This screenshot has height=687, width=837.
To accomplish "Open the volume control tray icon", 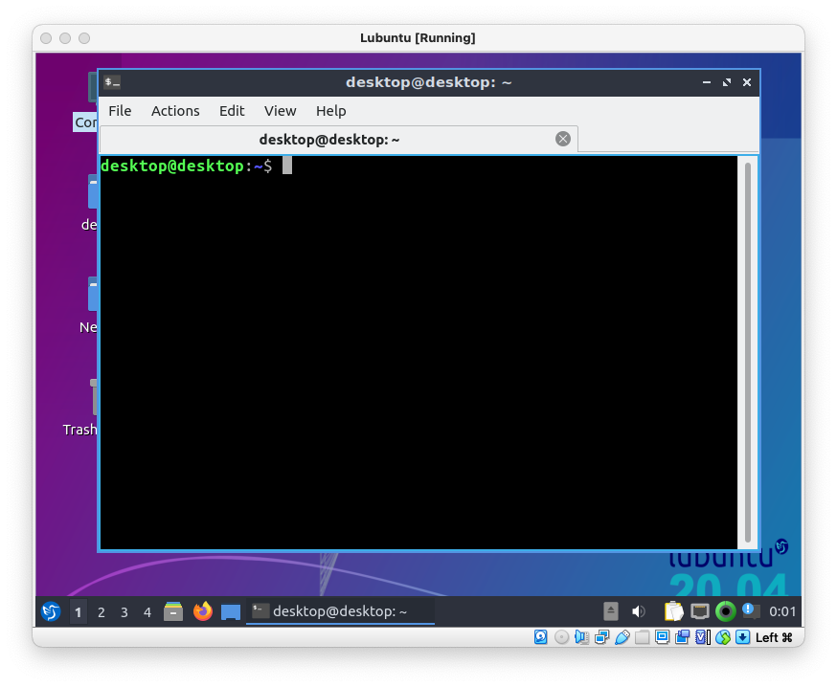I will (x=639, y=611).
